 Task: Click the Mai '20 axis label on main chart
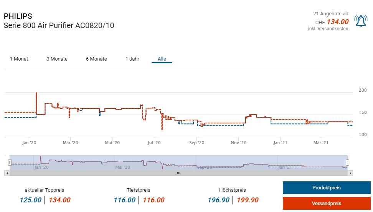click(x=112, y=143)
